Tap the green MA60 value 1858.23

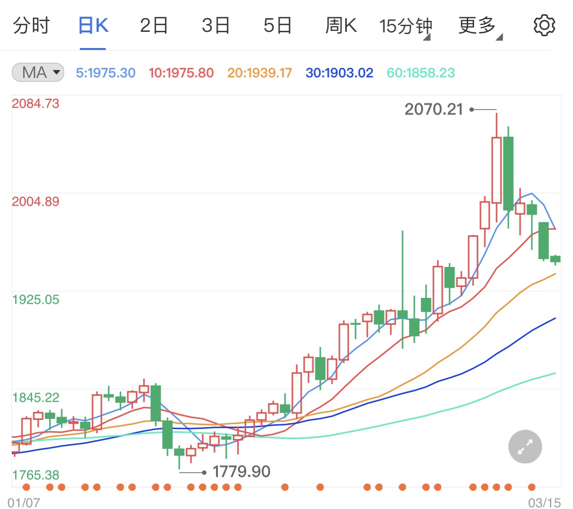pos(420,72)
